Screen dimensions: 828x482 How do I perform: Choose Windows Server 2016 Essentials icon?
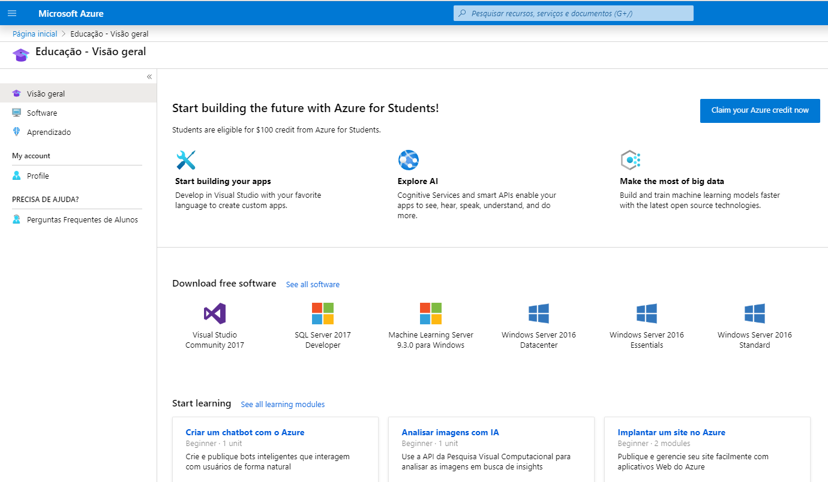click(647, 314)
